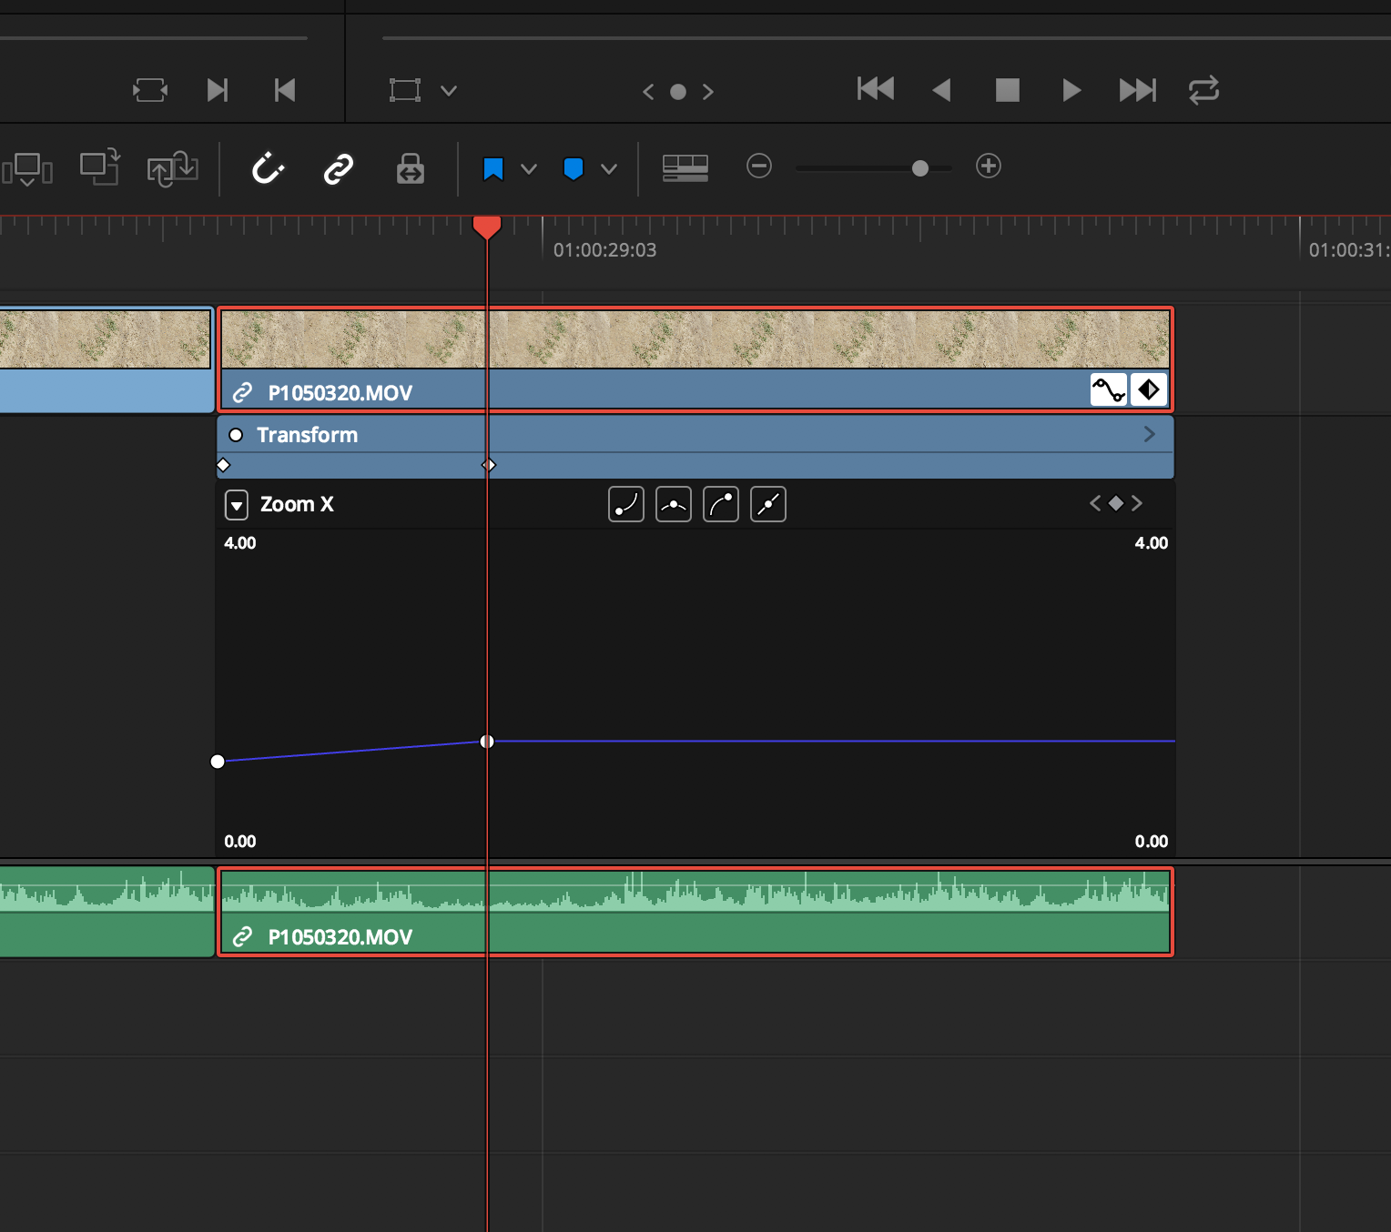Image resolution: width=1391 pixels, height=1232 pixels.
Task: Toggle linked selection chain icon
Action: [x=339, y=169]
